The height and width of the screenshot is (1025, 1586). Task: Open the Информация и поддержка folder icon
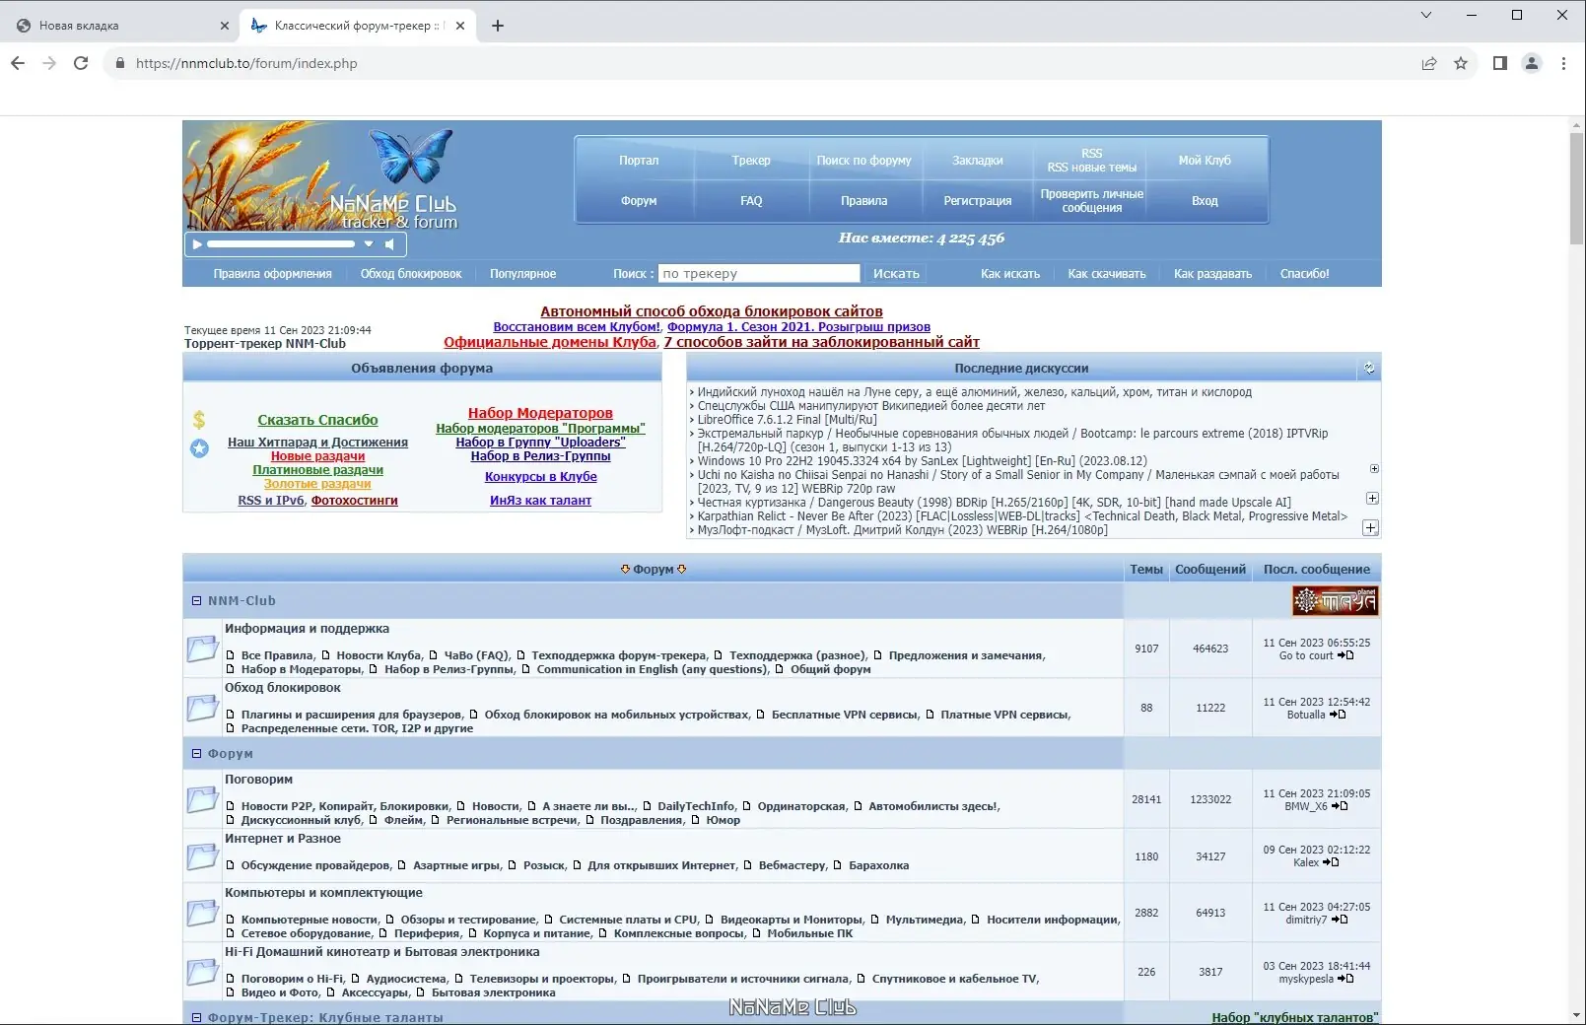202,649
